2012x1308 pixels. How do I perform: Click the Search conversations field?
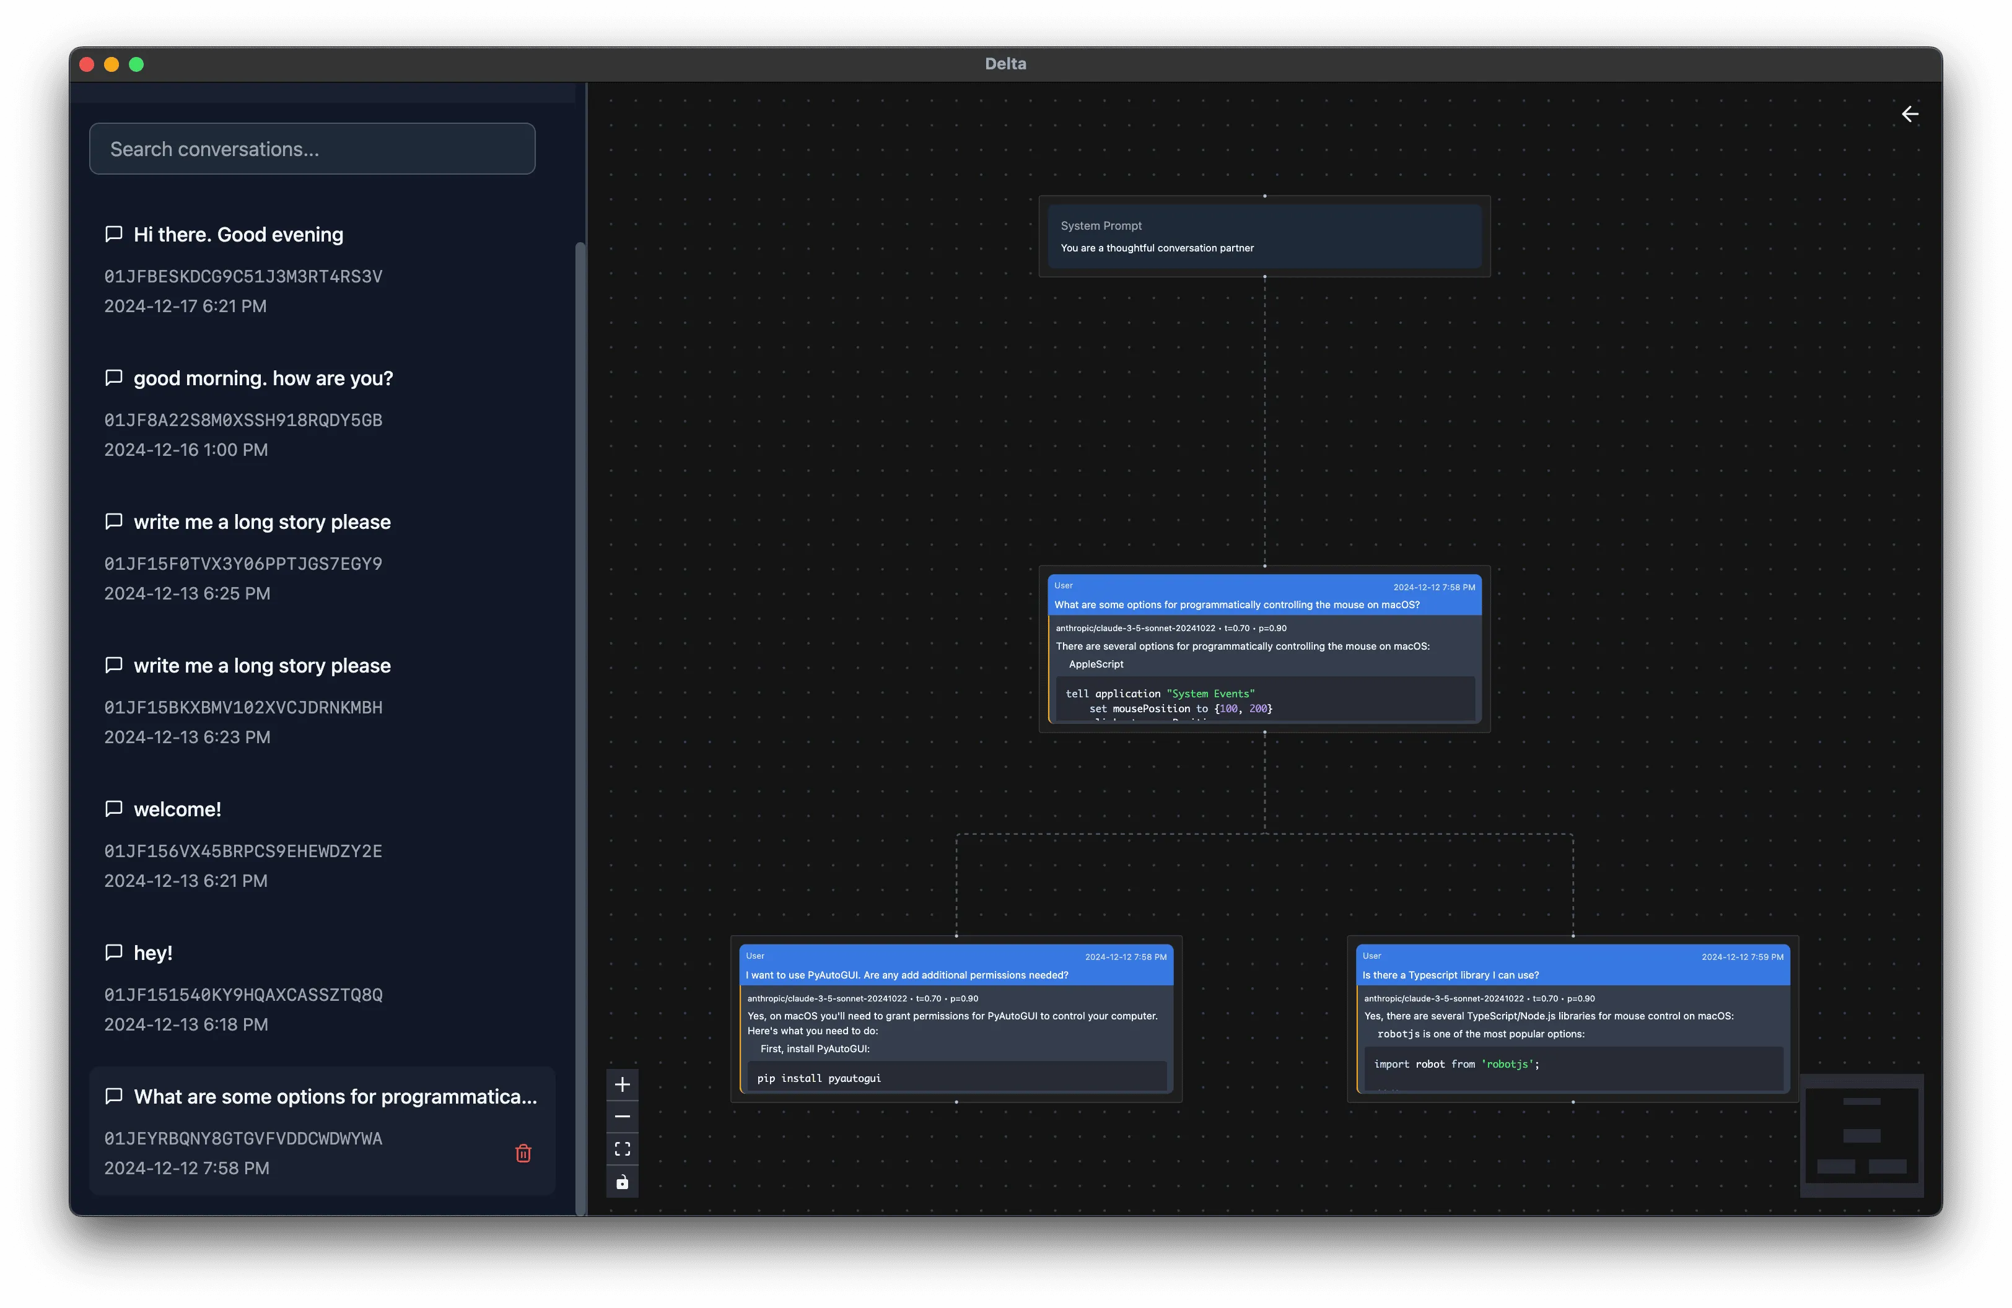tap(312, 149)
